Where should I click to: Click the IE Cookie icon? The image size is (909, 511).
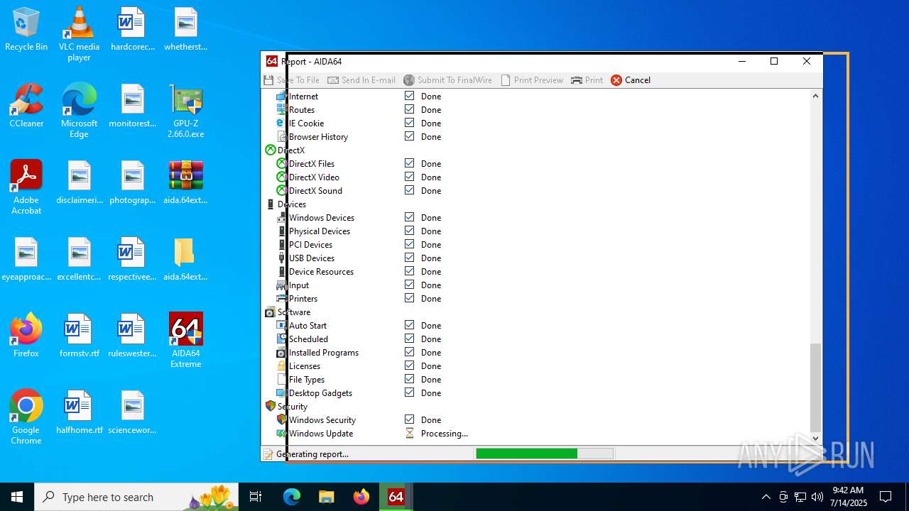[x=281, y=123]
